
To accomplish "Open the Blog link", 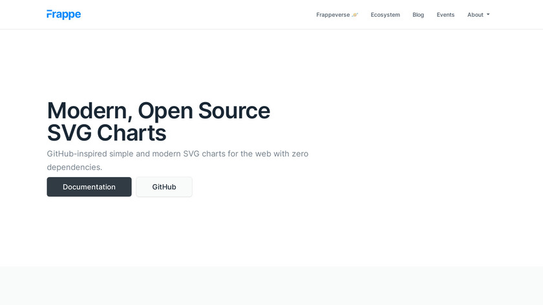I will [x=418, y=15].
